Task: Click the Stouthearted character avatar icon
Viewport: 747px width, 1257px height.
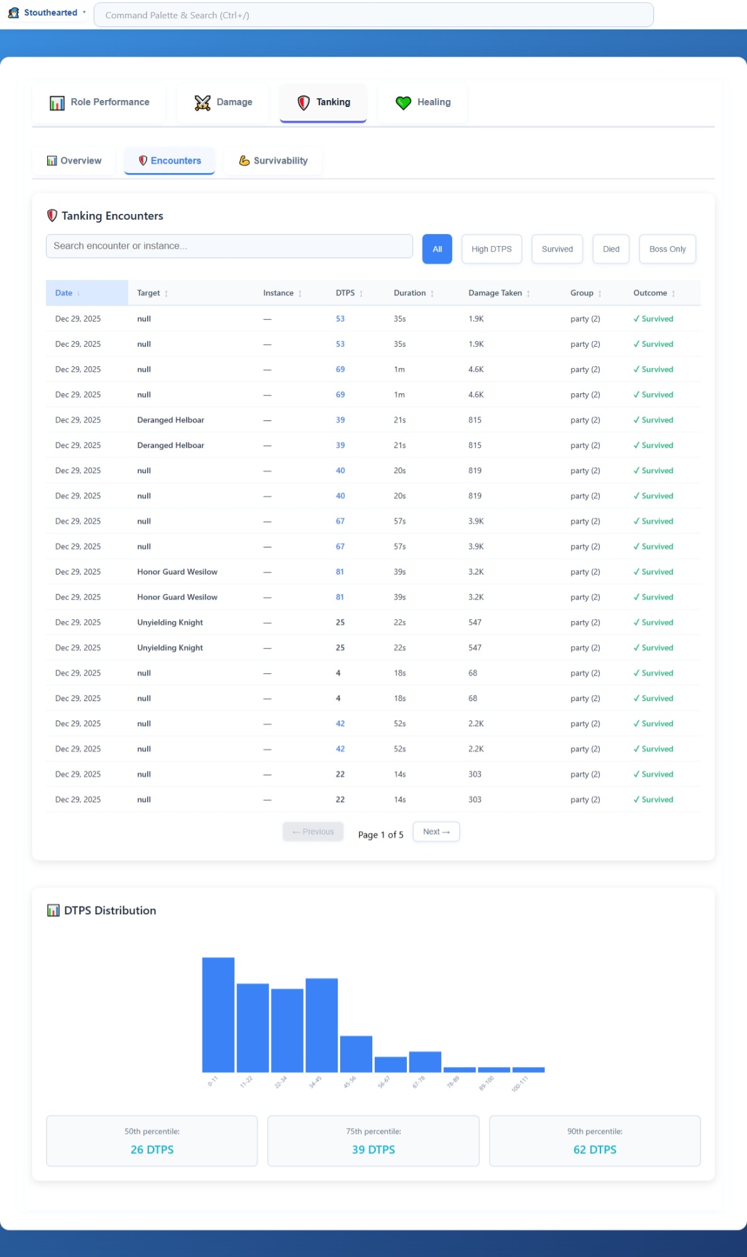Action: [x=13, y=13]
